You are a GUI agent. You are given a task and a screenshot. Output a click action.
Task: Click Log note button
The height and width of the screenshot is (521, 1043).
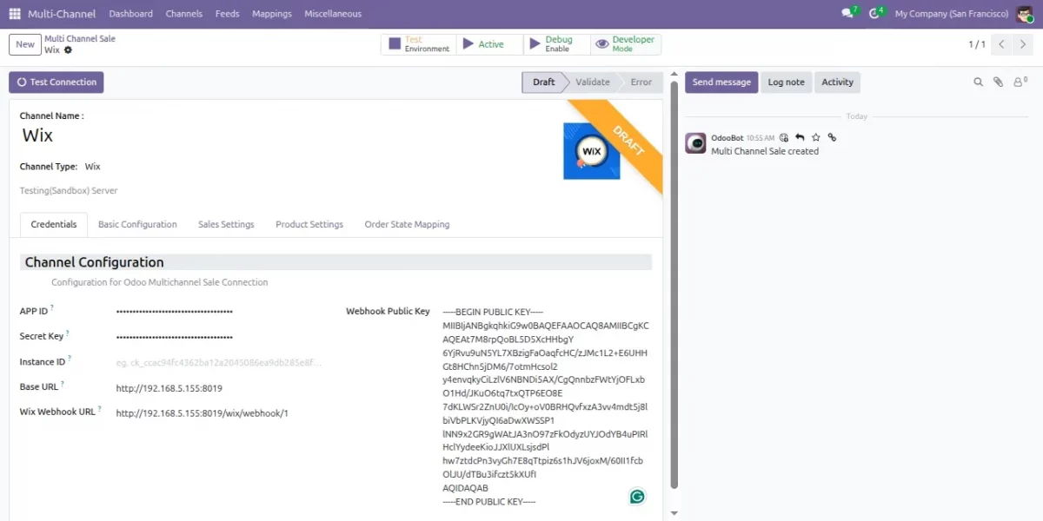[x=787, y=82]
